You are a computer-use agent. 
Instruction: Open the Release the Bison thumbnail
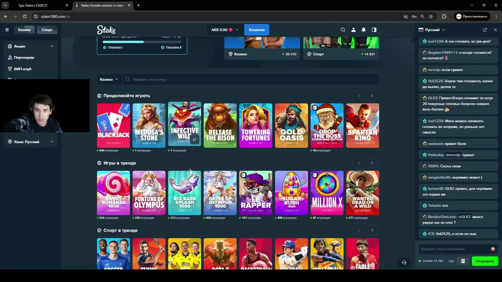pos(220,125)
